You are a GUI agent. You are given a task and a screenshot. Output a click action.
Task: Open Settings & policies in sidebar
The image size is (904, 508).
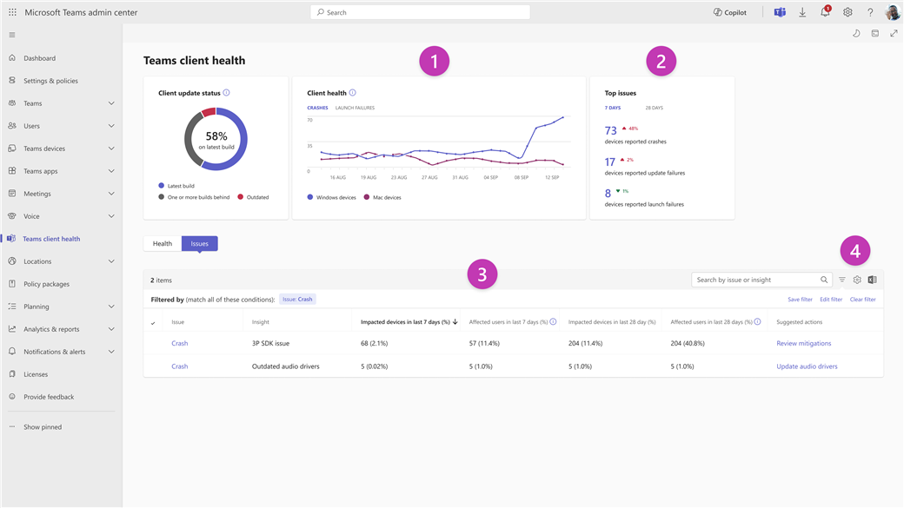50,81
